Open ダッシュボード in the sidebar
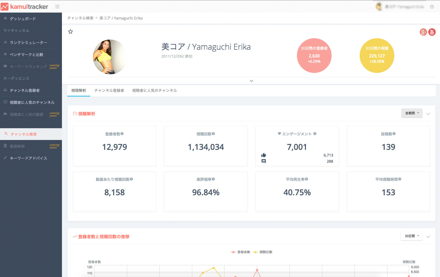The width and height of the screenshot is (440, 277). (x=31, y=19)
